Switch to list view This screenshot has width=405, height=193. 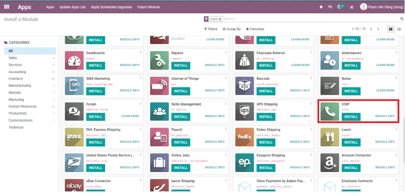coord(399,29)
